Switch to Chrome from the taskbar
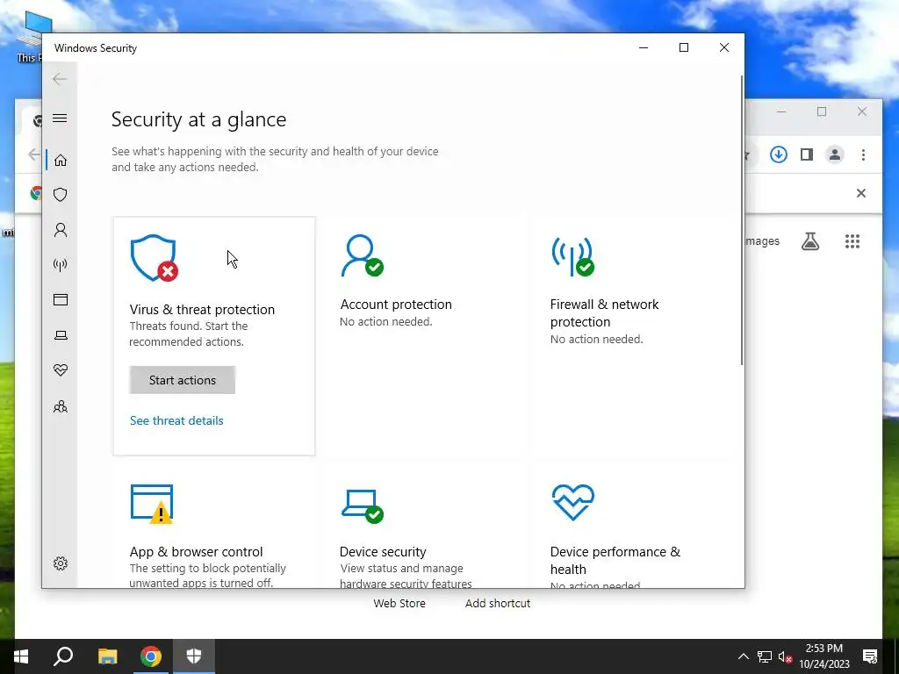The height and width of the screenshot is (674, 899). (151, 656)
